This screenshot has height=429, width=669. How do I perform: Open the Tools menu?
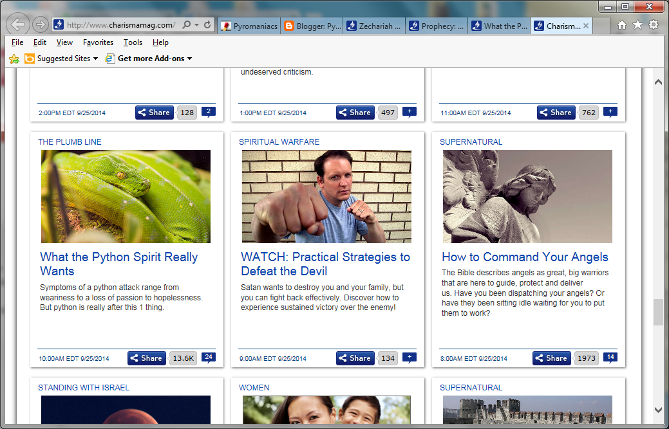click(133, 42)
